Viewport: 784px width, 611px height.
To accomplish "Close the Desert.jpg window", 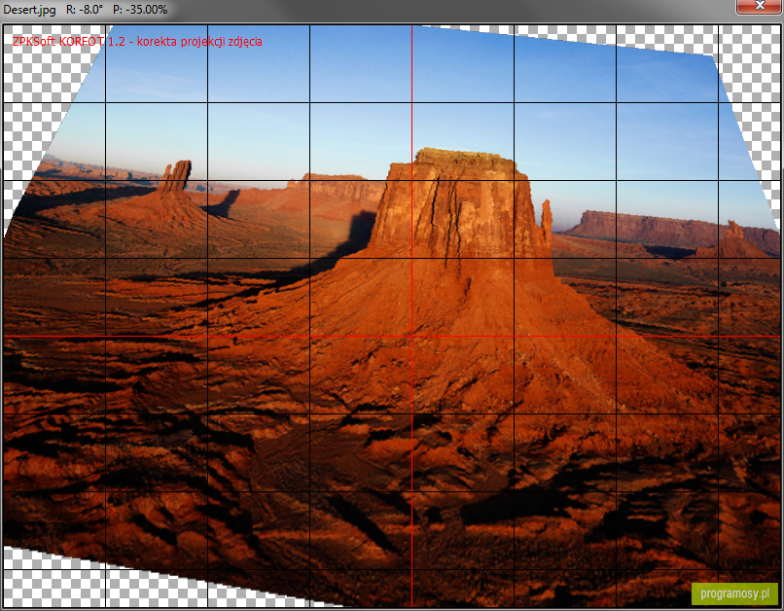I will [760, 6].
